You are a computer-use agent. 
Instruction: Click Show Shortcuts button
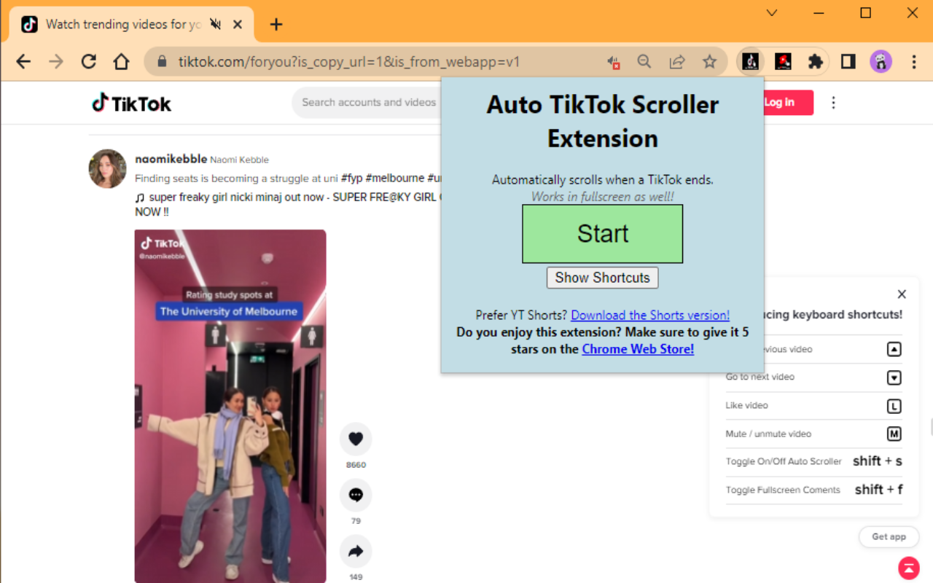[x=602, y=278]
